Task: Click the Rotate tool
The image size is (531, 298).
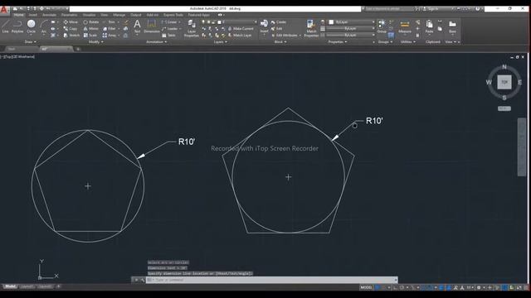Action: click(91, 22)
